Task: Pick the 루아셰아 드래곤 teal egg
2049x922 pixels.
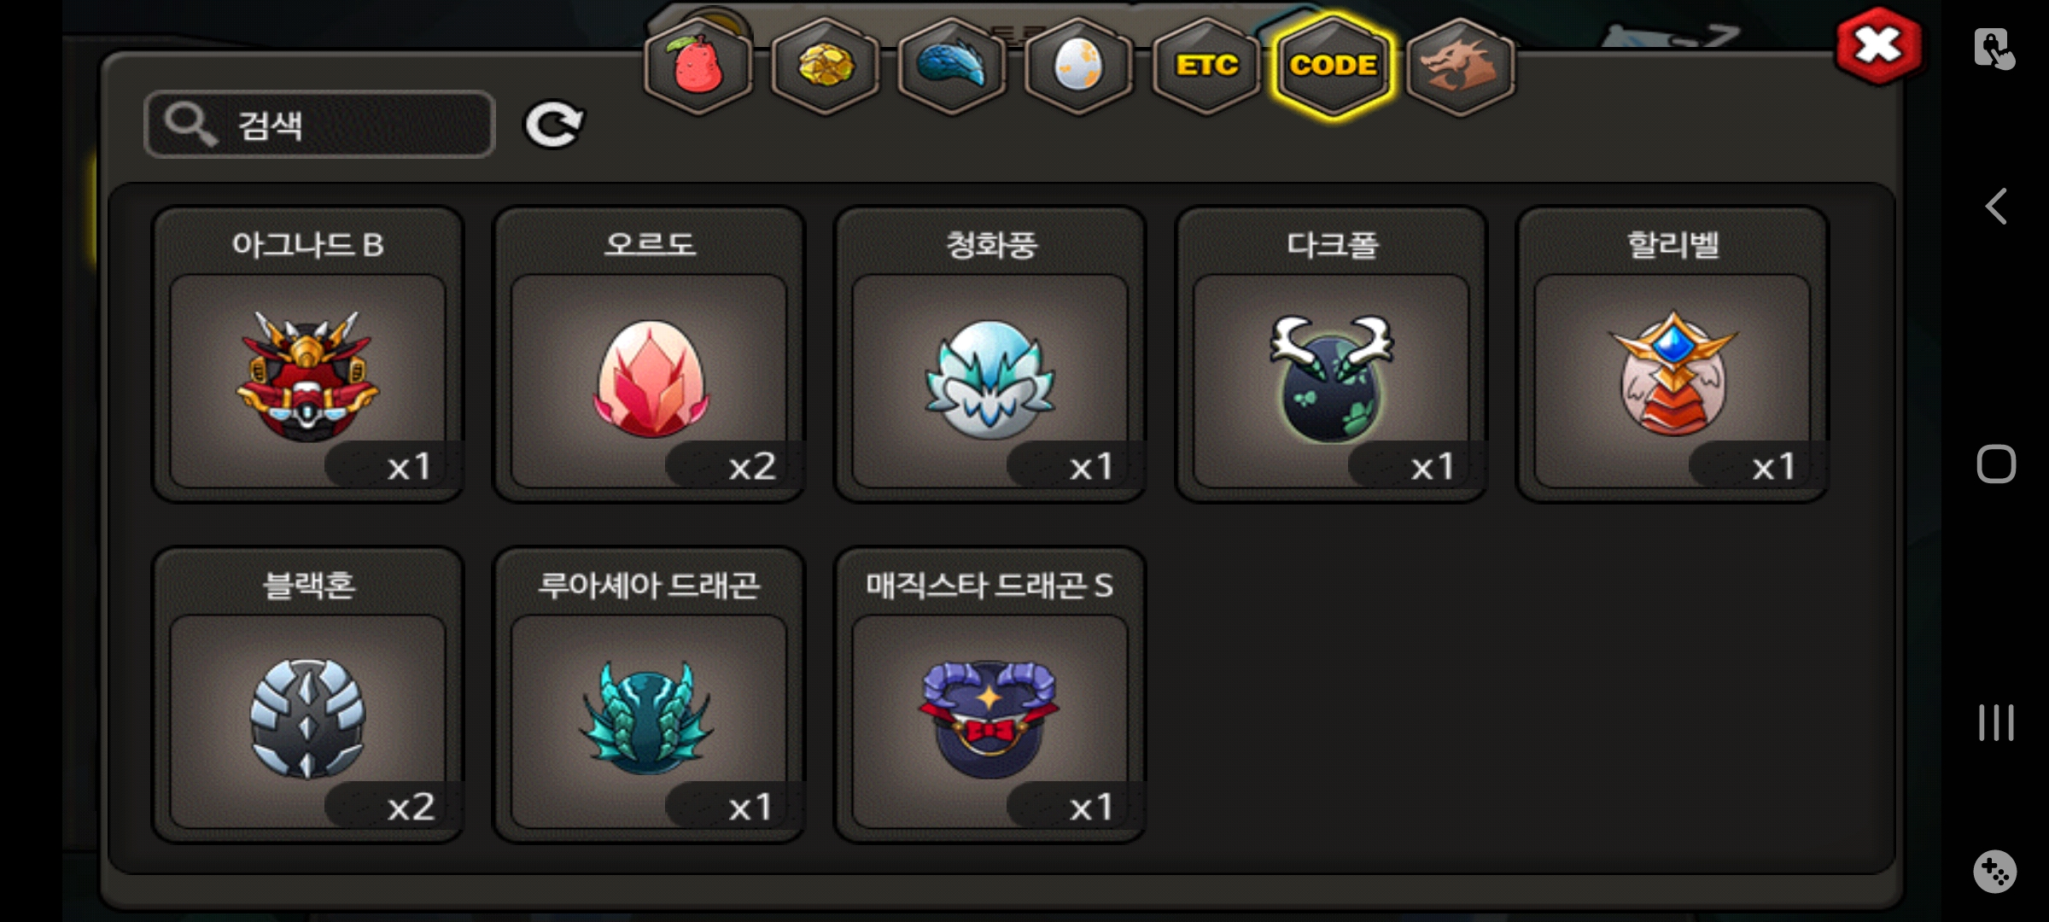Action: click(x=649, y=695)
